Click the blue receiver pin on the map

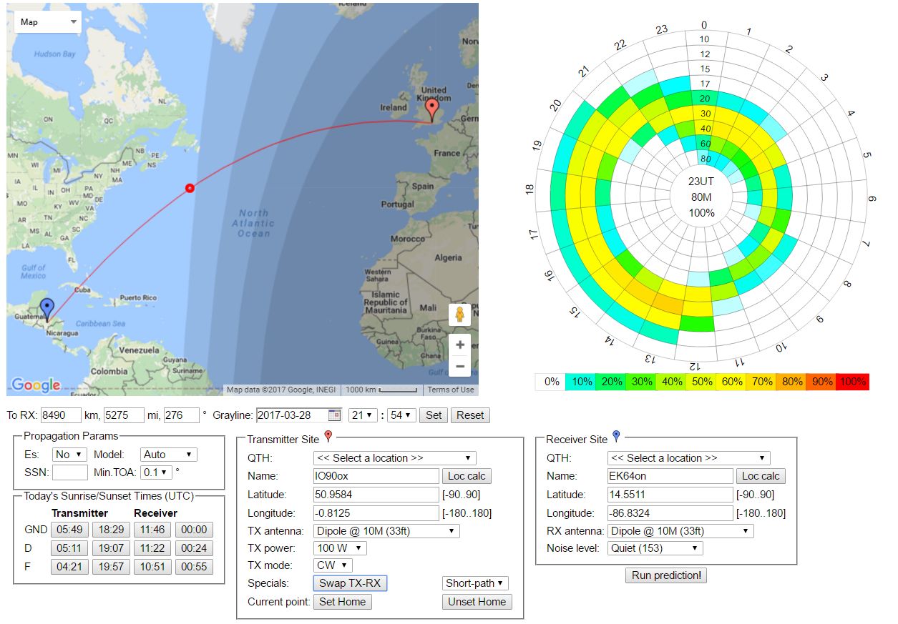coord(47,309)
